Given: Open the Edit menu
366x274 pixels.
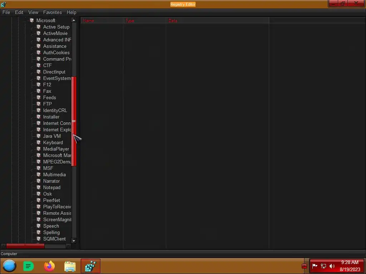Looking at the screenshot, I should 19,12.
